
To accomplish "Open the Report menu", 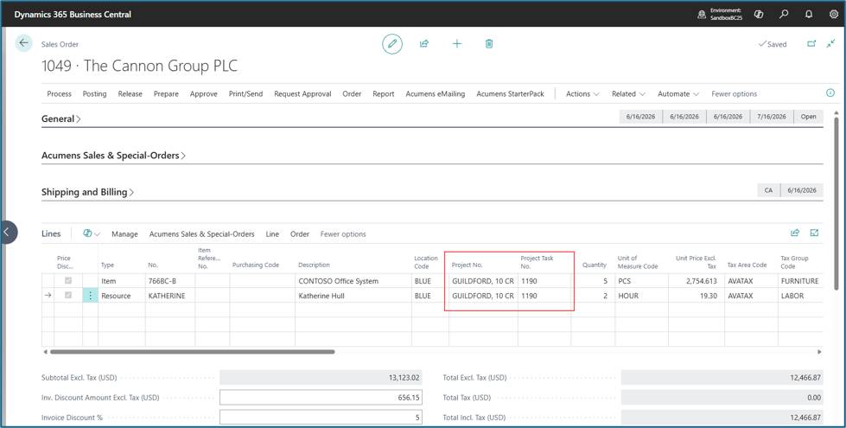I will coord(384,94).
